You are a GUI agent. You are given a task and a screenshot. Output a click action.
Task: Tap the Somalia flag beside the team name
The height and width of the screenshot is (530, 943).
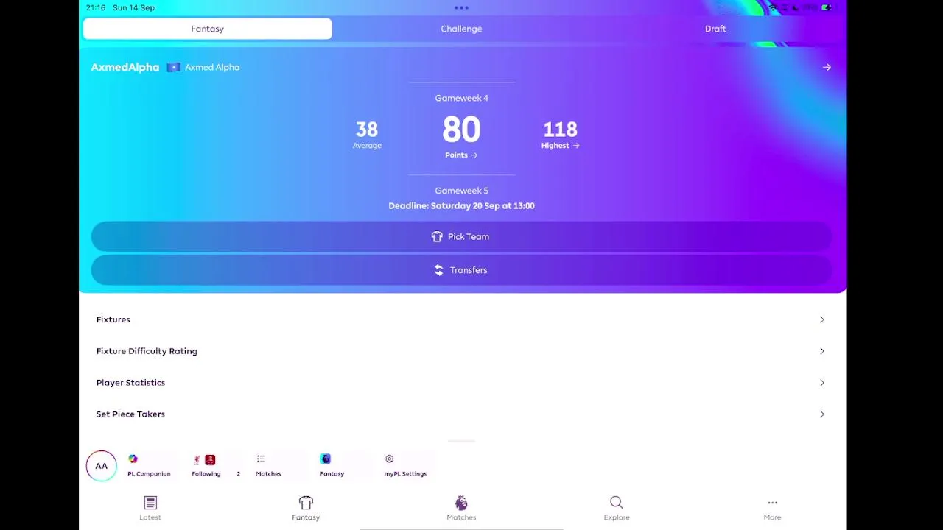click(173, 67)
